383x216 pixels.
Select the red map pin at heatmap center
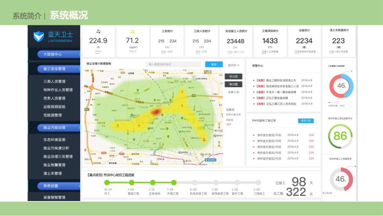(x=157, y=111)
